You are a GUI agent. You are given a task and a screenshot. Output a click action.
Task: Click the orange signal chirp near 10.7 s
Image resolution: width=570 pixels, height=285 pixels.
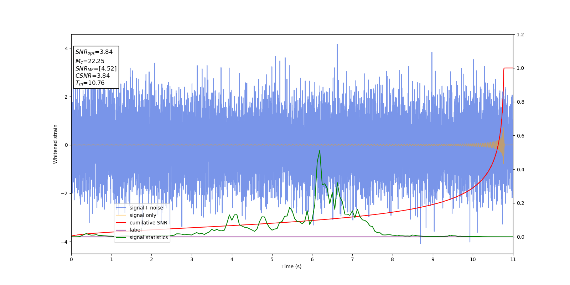502,145
